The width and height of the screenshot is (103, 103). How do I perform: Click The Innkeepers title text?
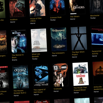pos(58,53)
